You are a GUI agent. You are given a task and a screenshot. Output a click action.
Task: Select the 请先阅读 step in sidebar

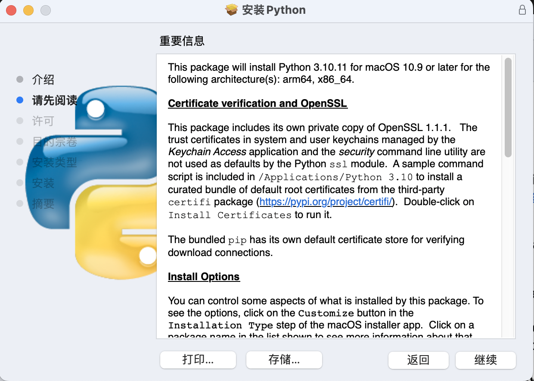[x=55, y=100]
